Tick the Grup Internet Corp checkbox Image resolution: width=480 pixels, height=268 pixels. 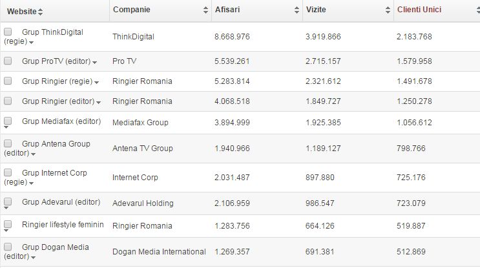(8, 172)
